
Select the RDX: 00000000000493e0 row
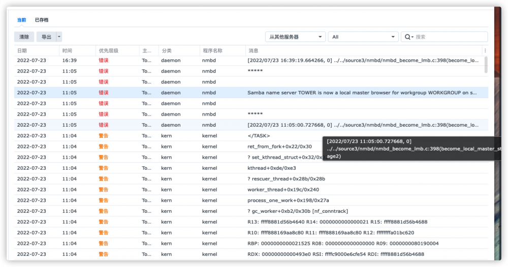click(x=251, y=254)
